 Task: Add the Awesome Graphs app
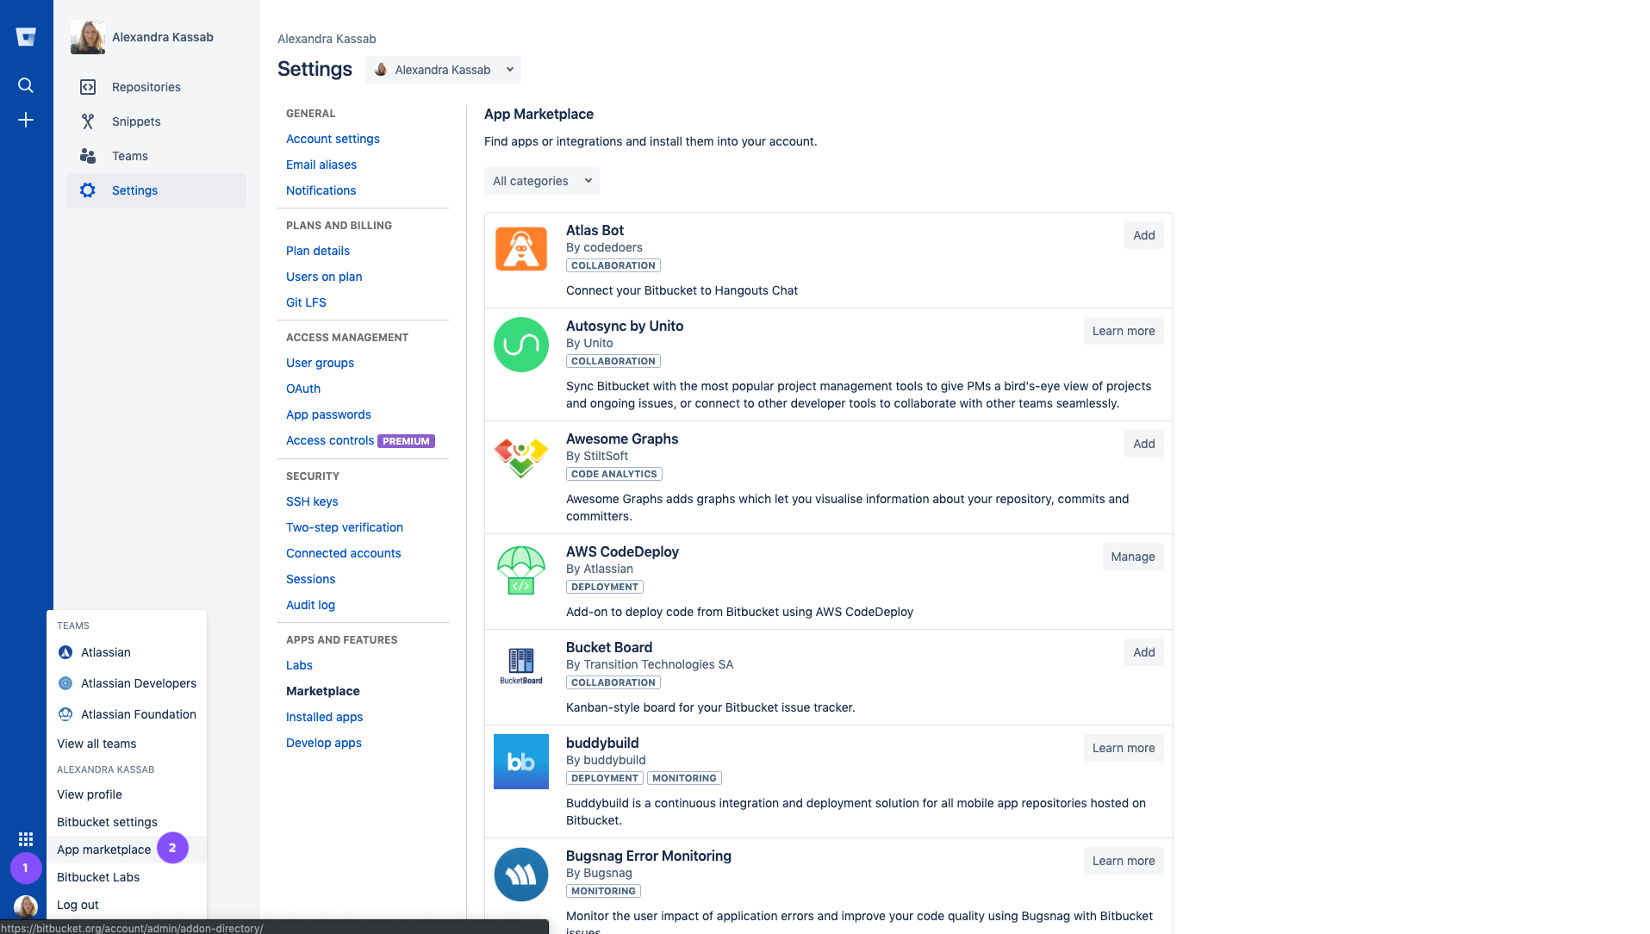point(1143,444)
